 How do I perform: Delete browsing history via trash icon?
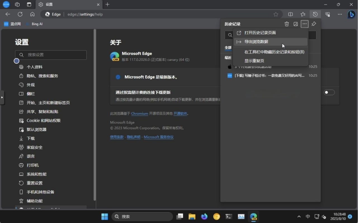coord(287,24)
